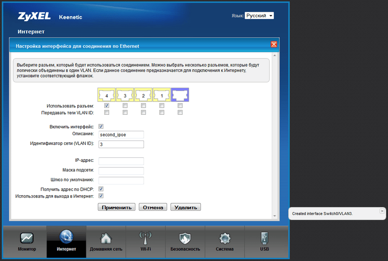Screen dimensions: 388x261
Task: Click the ZyXEL logo
Action: 34,16
